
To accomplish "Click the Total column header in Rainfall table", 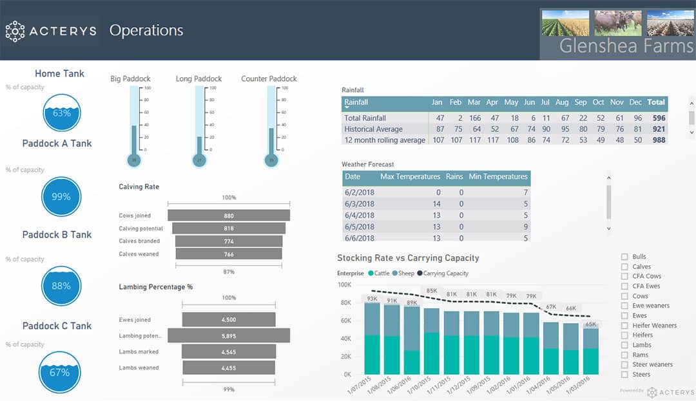I will click(x=656, y=102).
